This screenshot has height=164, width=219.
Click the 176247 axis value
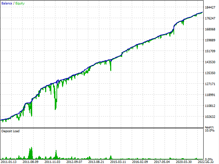click(210, 18)
